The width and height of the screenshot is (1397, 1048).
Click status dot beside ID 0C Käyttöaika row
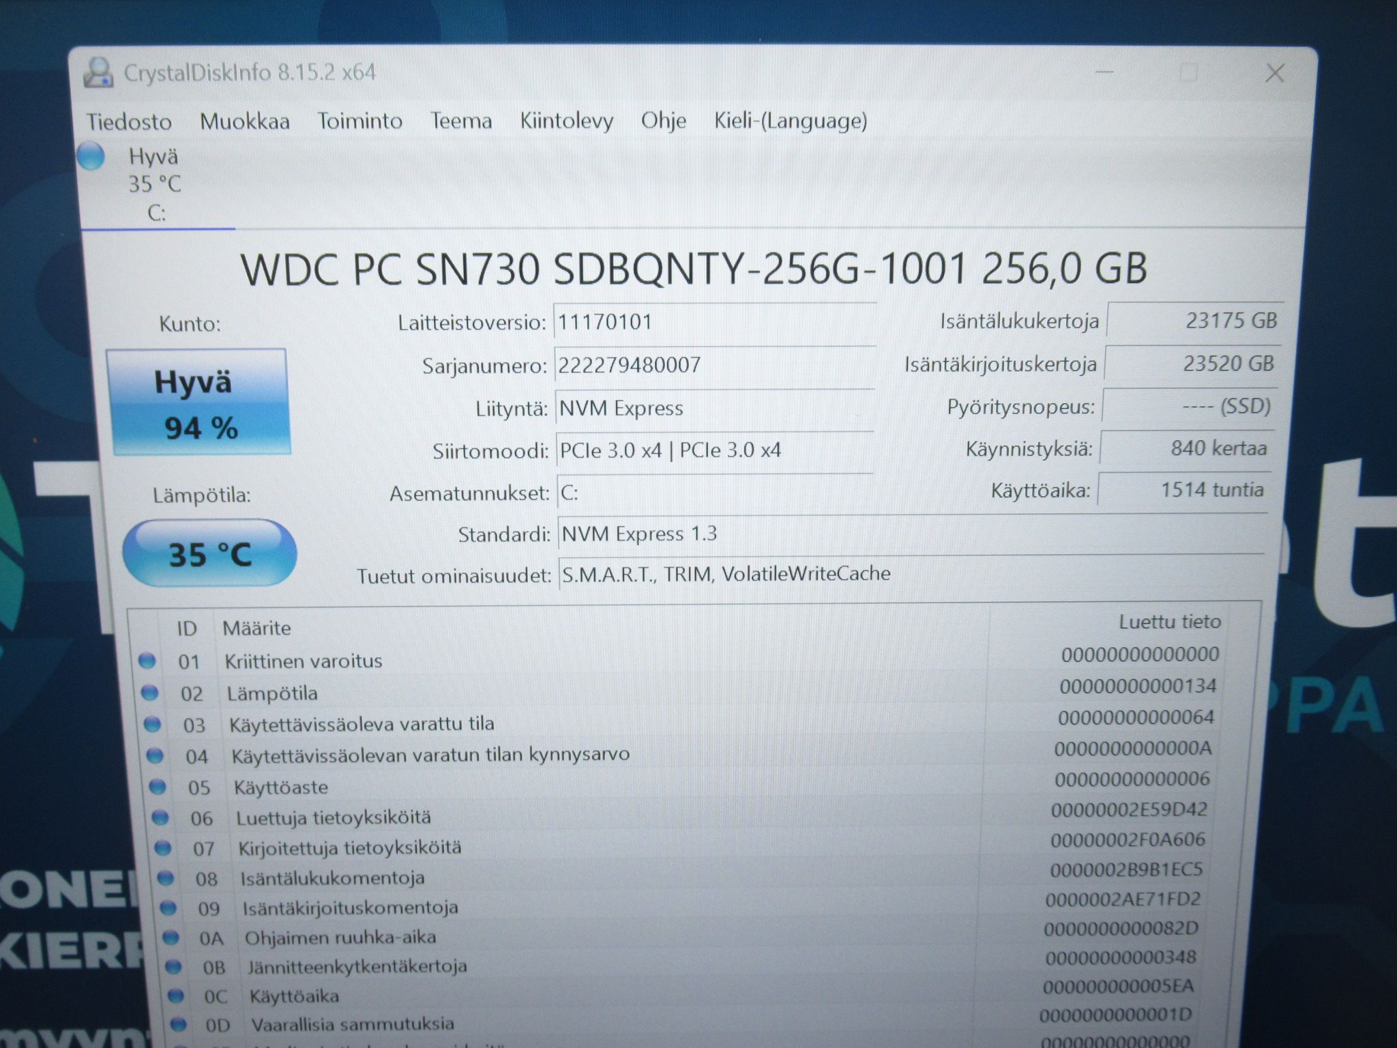[176, 996]
